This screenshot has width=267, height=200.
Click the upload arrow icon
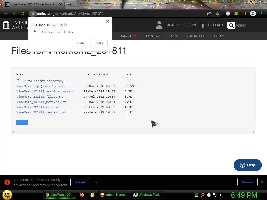203,25
